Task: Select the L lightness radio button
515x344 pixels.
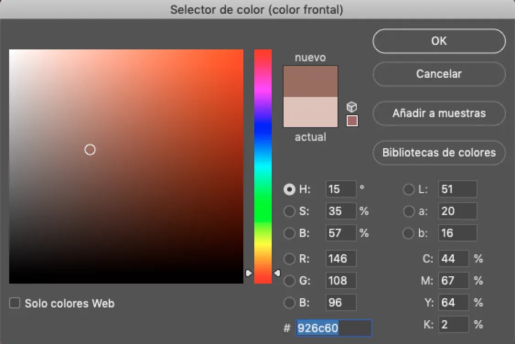Action: pos(408,189)
